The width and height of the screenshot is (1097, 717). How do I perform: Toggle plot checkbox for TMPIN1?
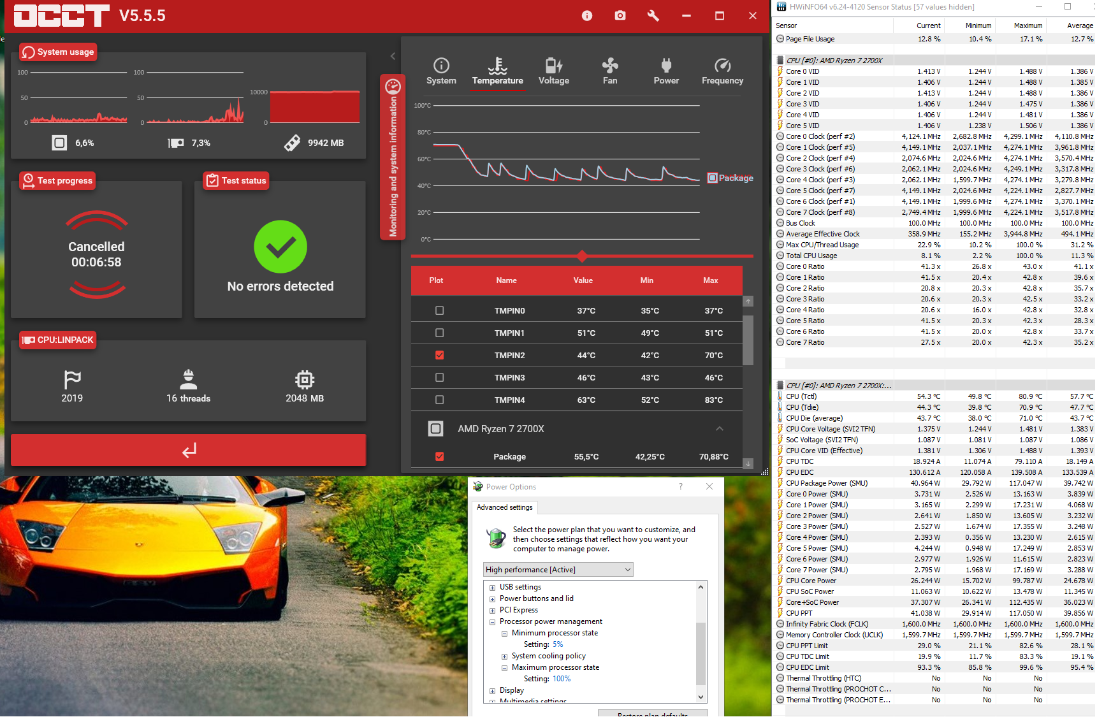point(439,333)
